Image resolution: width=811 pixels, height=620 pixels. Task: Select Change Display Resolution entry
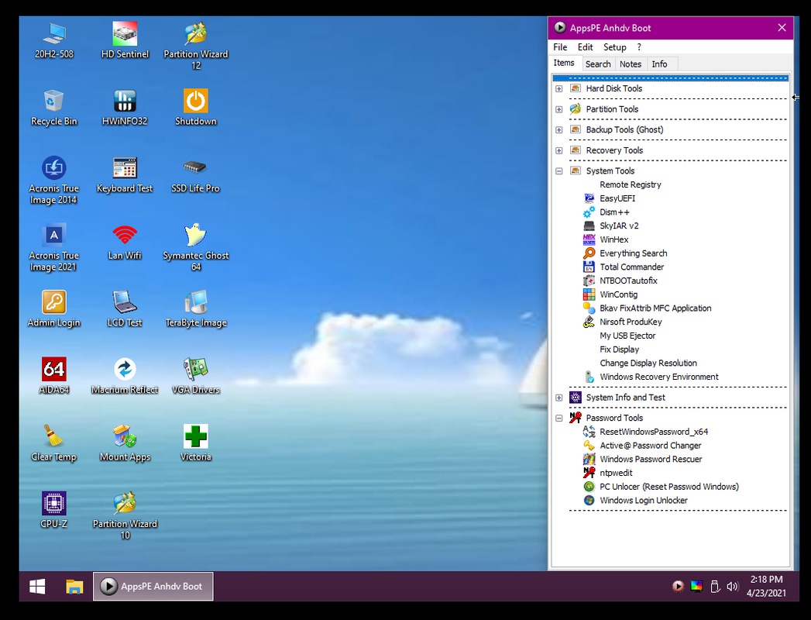pos(648,363)
